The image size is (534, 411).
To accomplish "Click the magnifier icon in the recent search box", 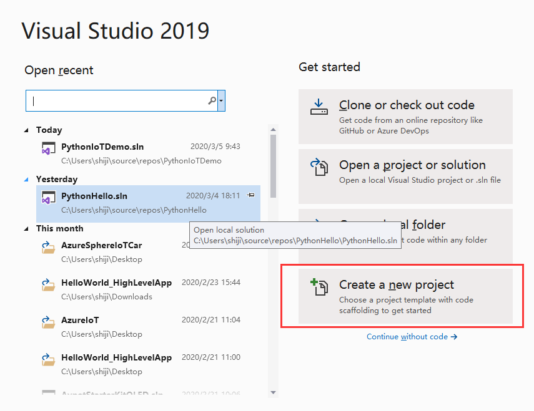I will click(212, 100).
